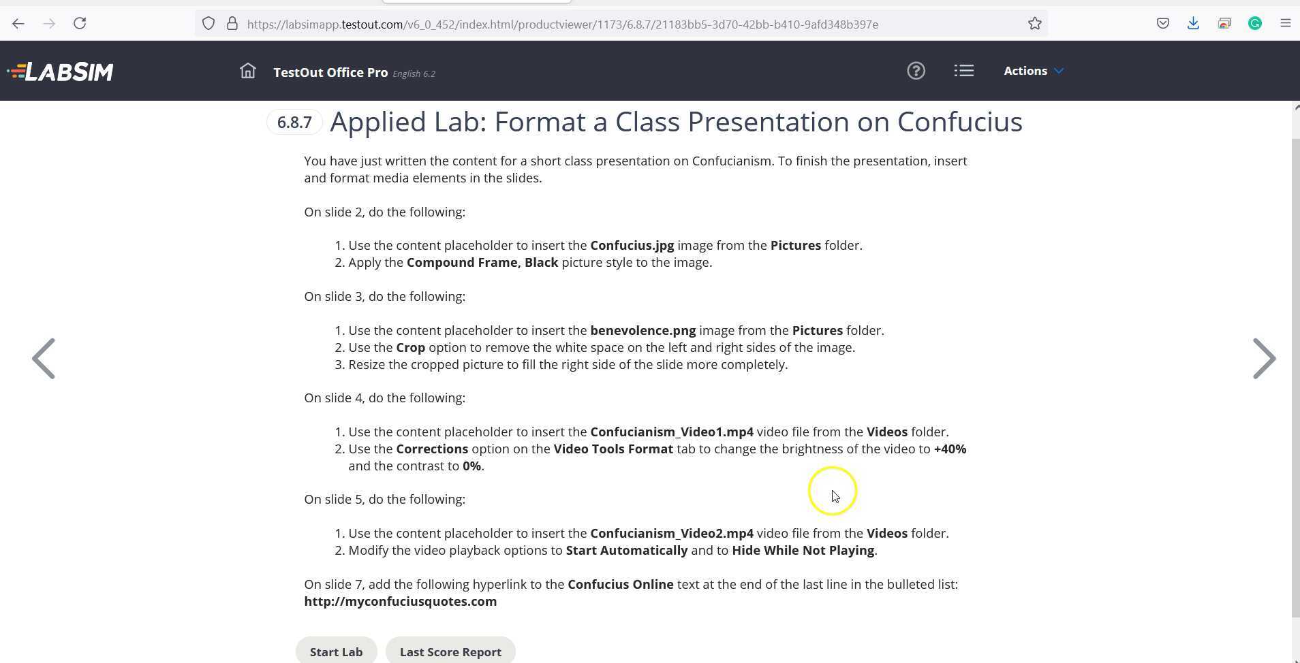Click the reload page control
The width and height of the screenshot is (1300, 663).
coord(80,23)
